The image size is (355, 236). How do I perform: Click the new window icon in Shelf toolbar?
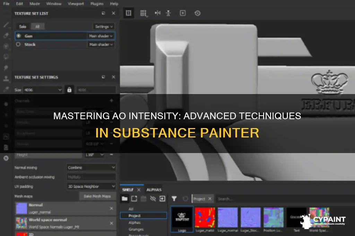point(134,199)
